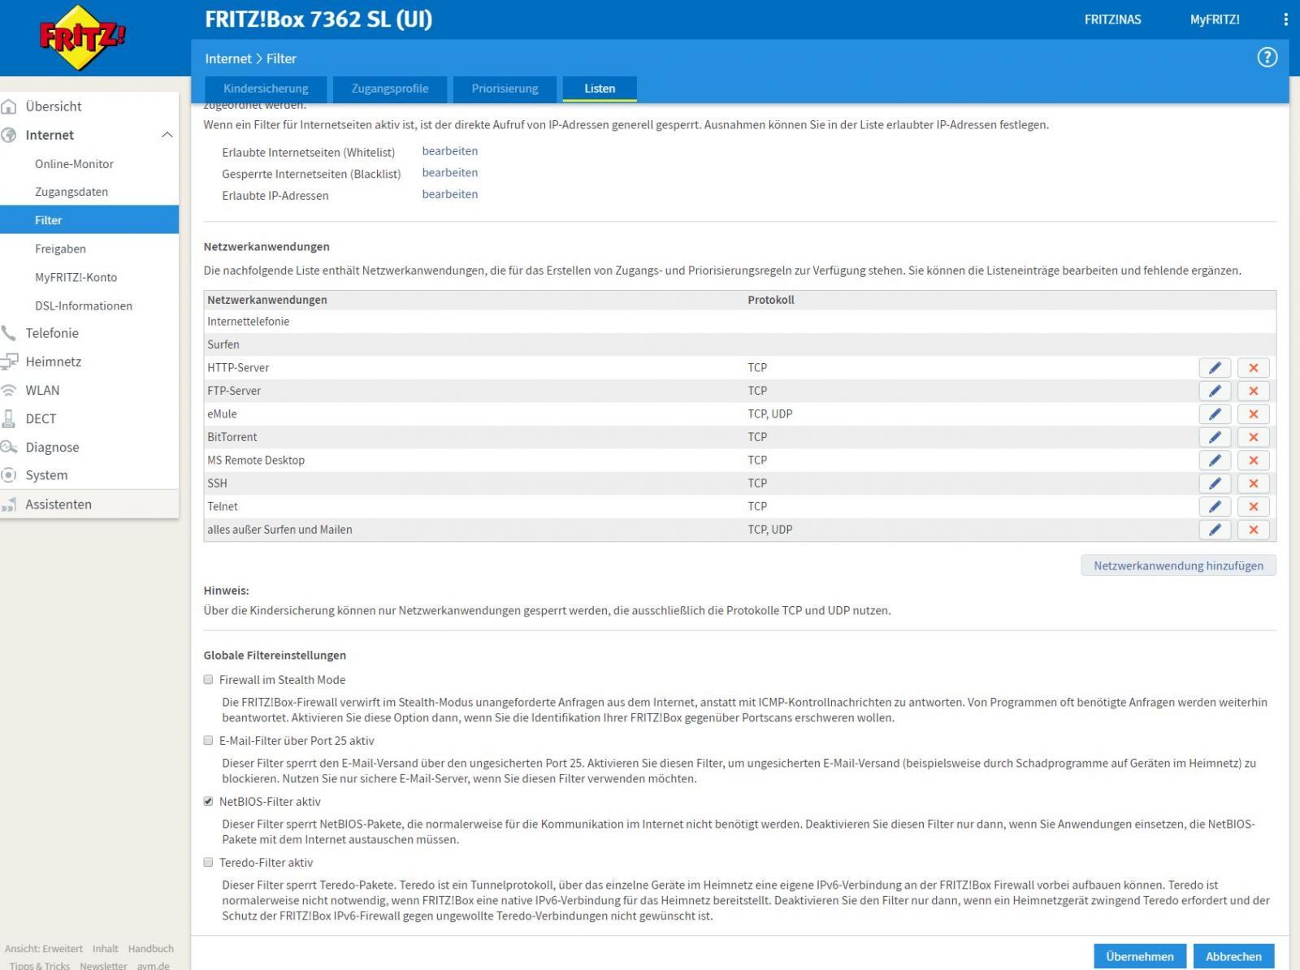This screenshot has width=1300, height=970.
Task: Select the Internettelefonie table row
Action: click(739, 322)
